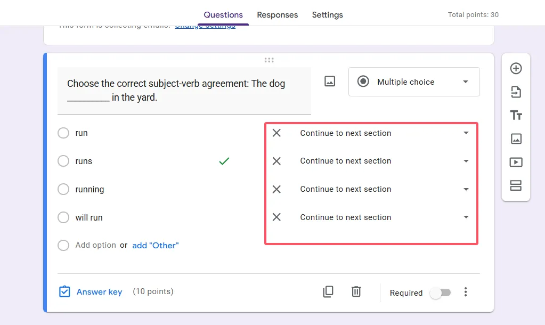This screenshot has height=325, width=545.
Task: Select the "will run" radio option
Action: pyautogui.click(x=63, y=217)
